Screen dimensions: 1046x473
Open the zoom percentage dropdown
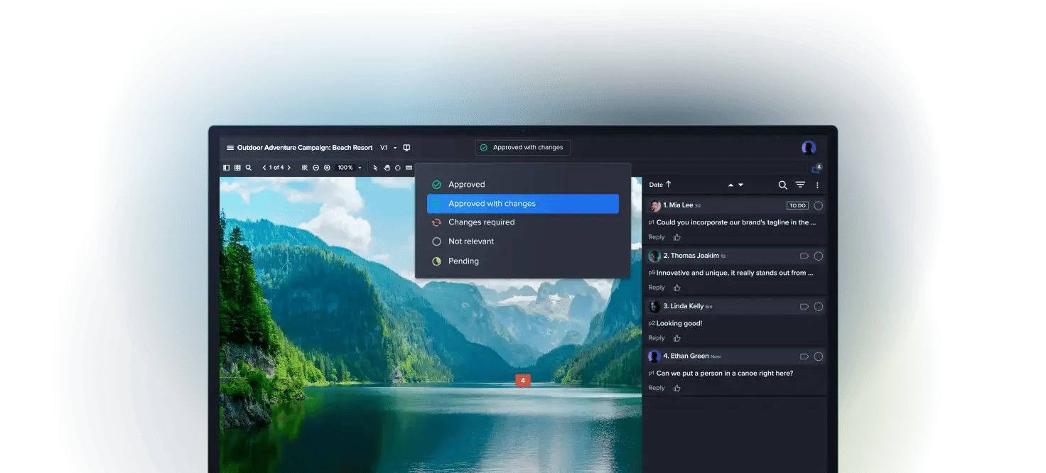click(x=347, y=168)
